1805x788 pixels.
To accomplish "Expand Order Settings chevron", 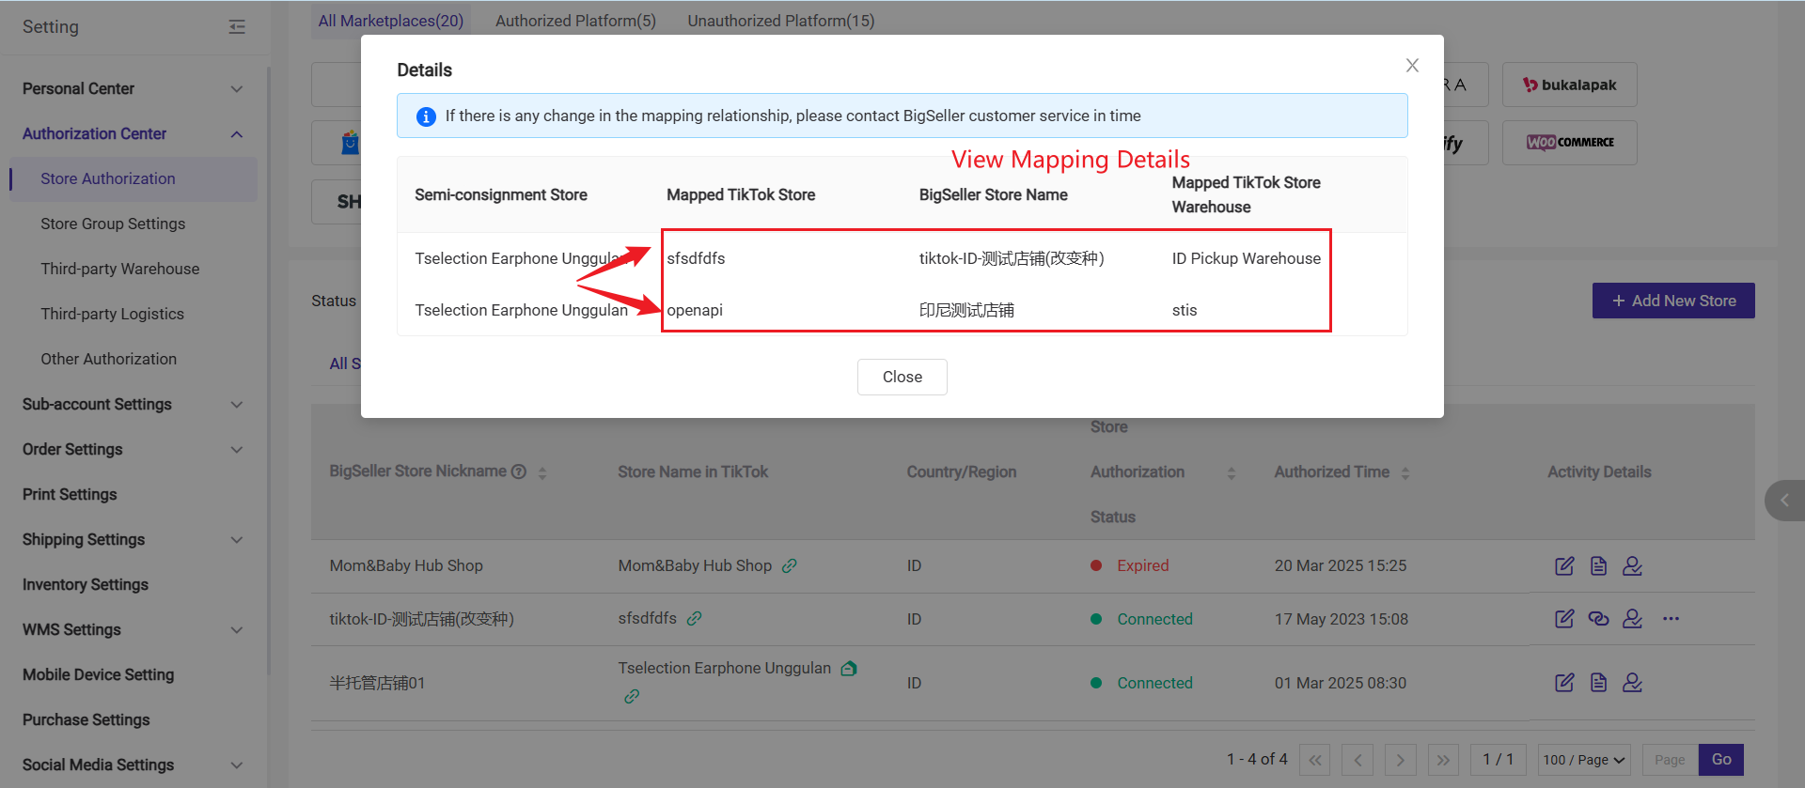I will (x=237, y=449).
